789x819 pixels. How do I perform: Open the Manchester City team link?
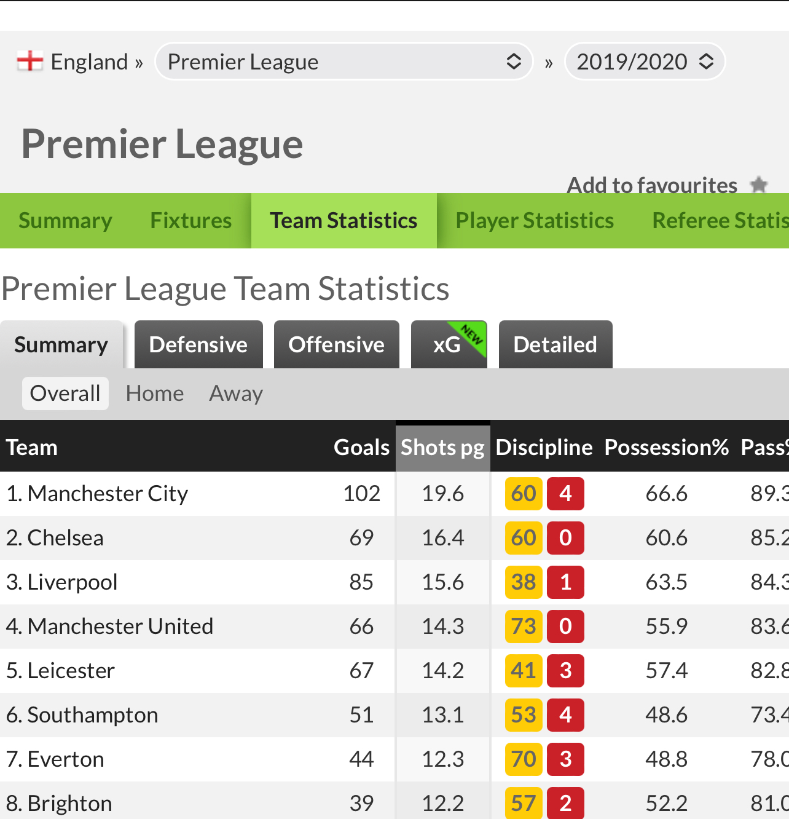pos(108,494)
